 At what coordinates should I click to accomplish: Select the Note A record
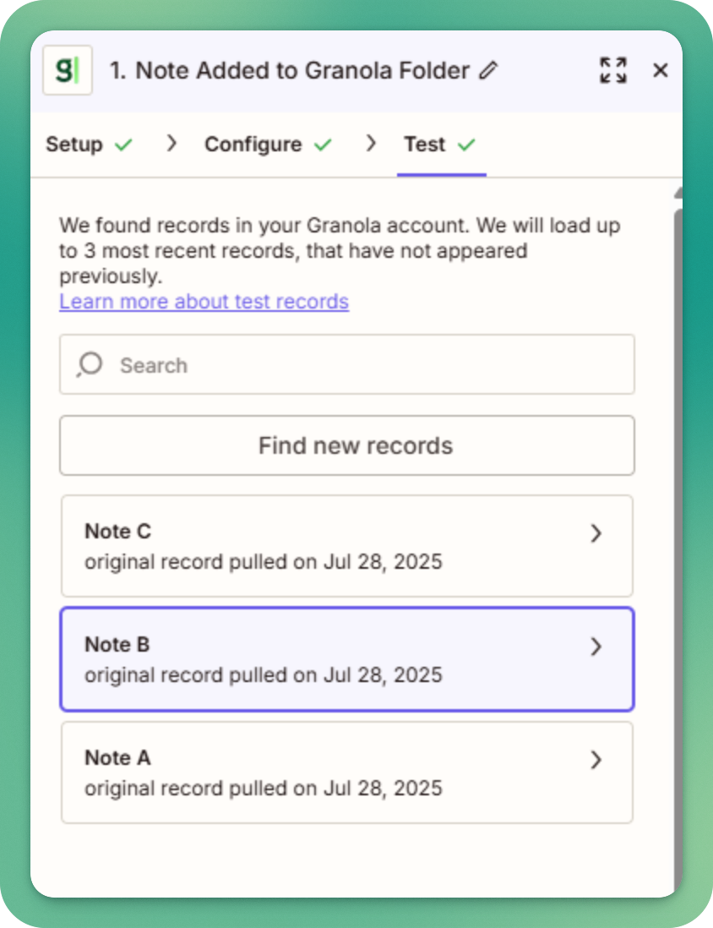click(346, 772)
